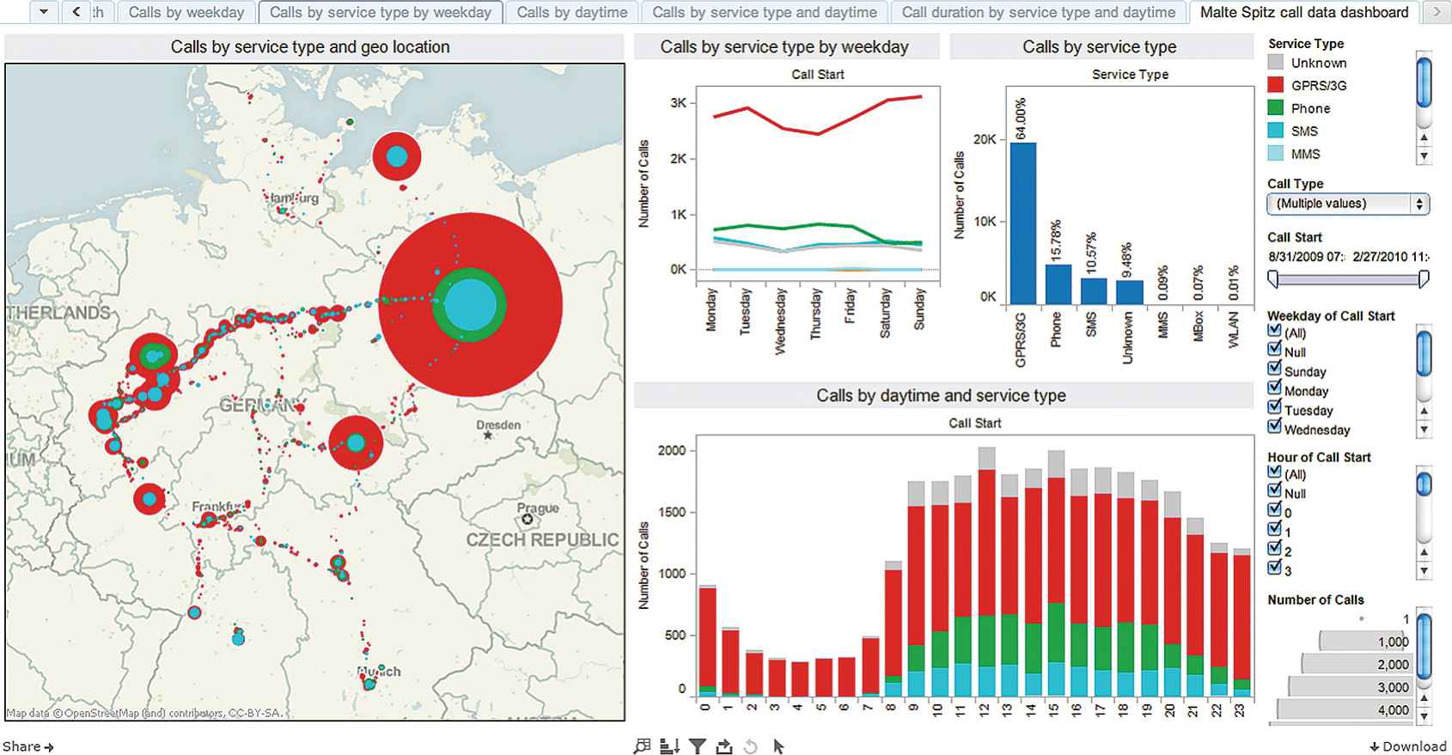Open the Call Type multiple values dropdown
This screenshot has height=755, width=1452.
point(1347,204)
